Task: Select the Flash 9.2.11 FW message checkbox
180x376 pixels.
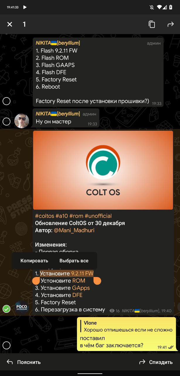Action: [x=6, y=101]
